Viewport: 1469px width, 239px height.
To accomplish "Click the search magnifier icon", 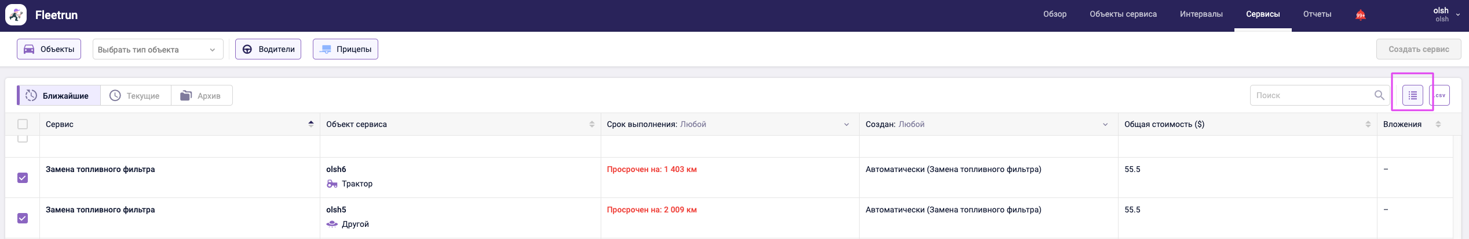I will point(1379,95).
